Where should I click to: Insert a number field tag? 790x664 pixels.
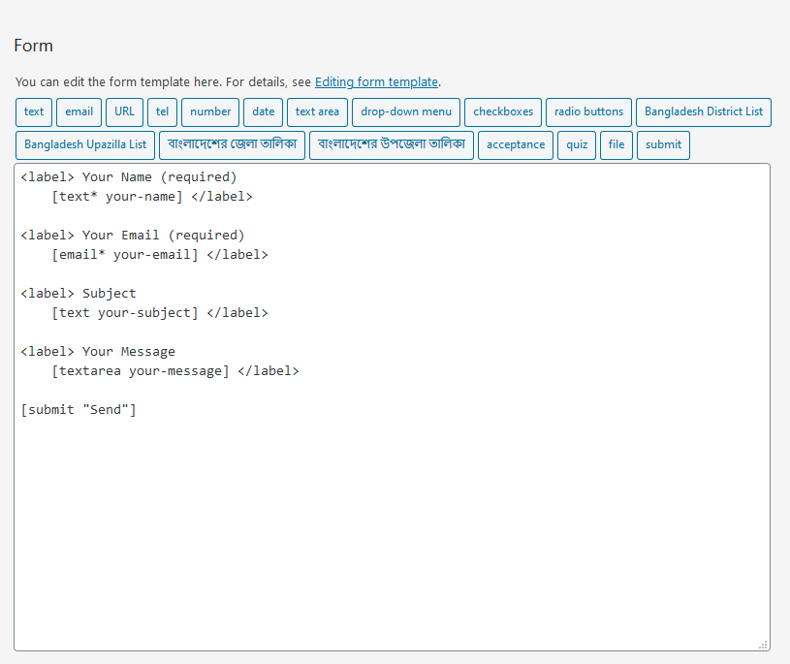(210, 111)
